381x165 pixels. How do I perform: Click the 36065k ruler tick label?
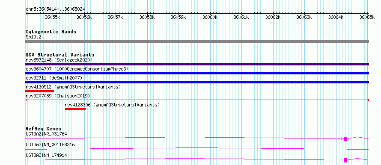point(367,17)
